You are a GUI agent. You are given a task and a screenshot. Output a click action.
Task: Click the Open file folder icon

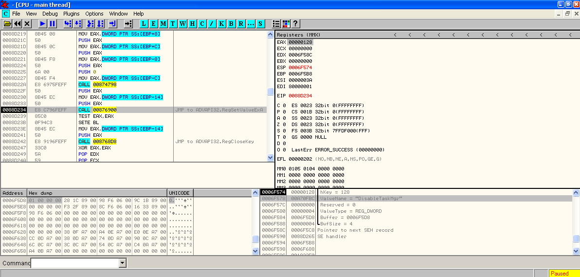tap(7, 24)
